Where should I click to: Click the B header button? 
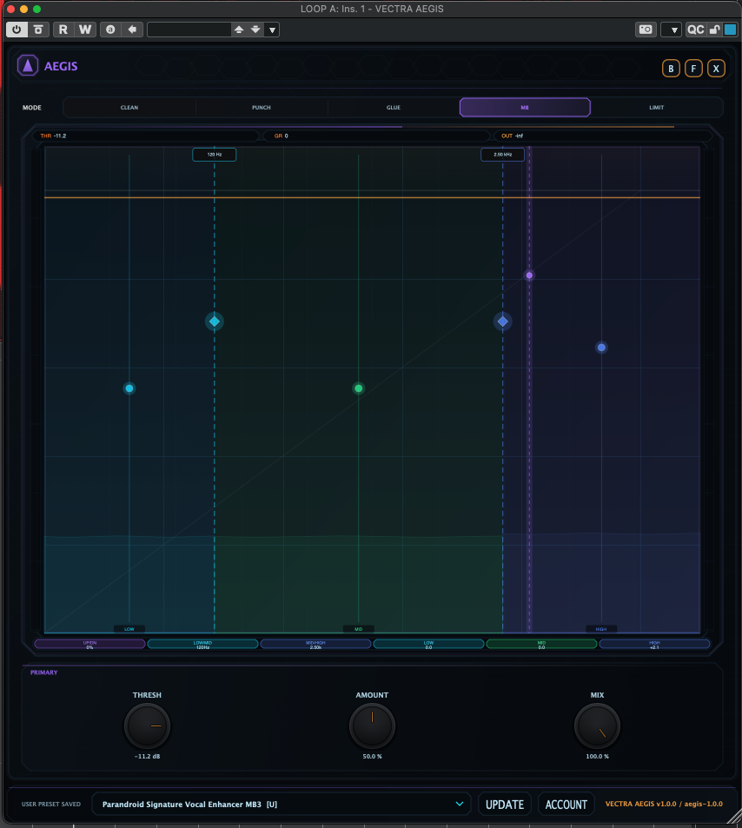pyautogui.click(x=672, y=69)
